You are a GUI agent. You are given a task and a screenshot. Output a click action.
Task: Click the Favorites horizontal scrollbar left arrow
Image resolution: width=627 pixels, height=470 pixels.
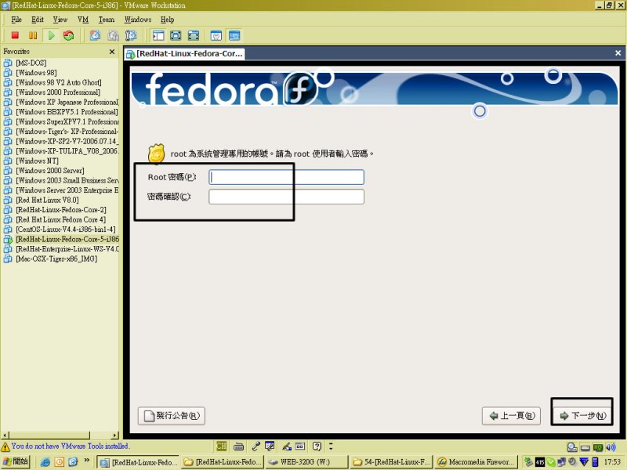5,436
